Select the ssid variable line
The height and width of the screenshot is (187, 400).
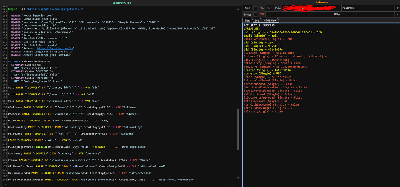tap(282, 32)
